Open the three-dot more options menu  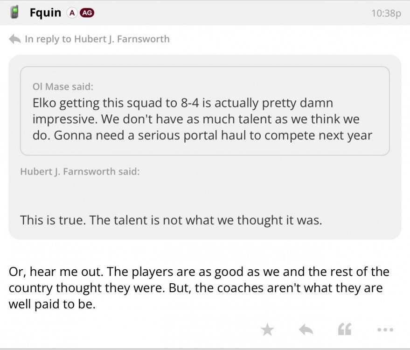pyautogui.click(x=385, y=330)
